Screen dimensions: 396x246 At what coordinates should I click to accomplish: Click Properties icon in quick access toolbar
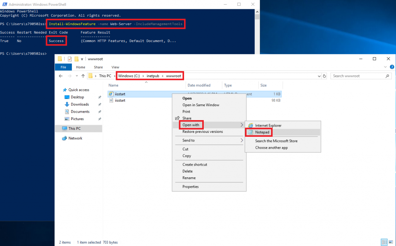click(x=70, y=59)
